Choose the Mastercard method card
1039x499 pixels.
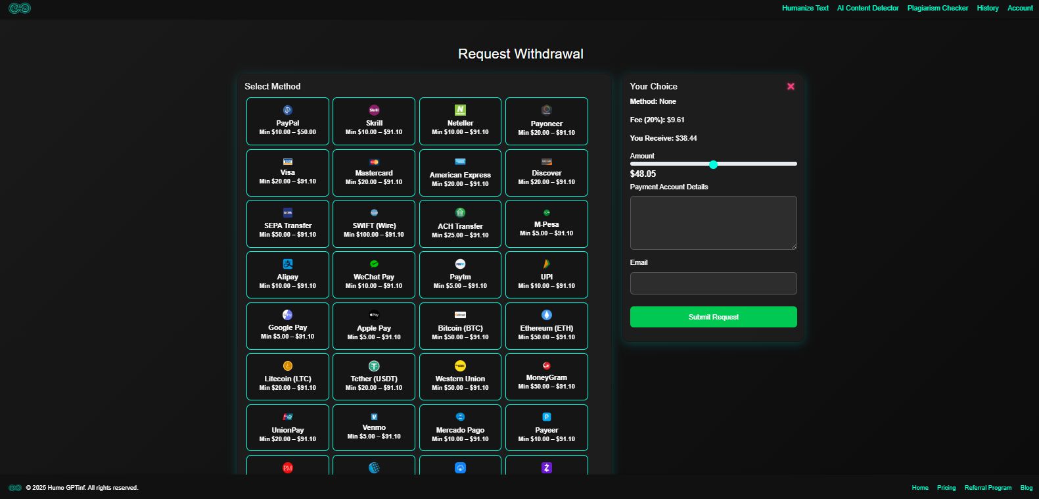point(374,173)
